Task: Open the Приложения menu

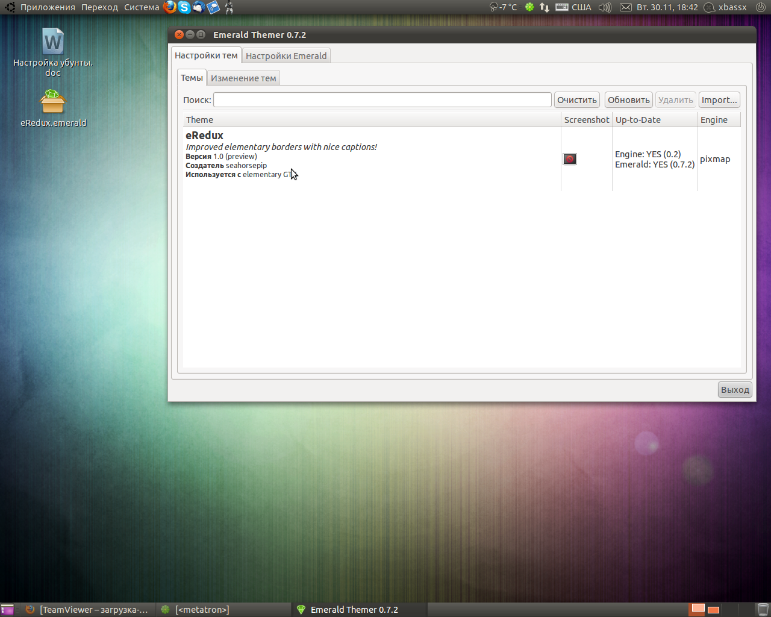Action: coord(48,7)
